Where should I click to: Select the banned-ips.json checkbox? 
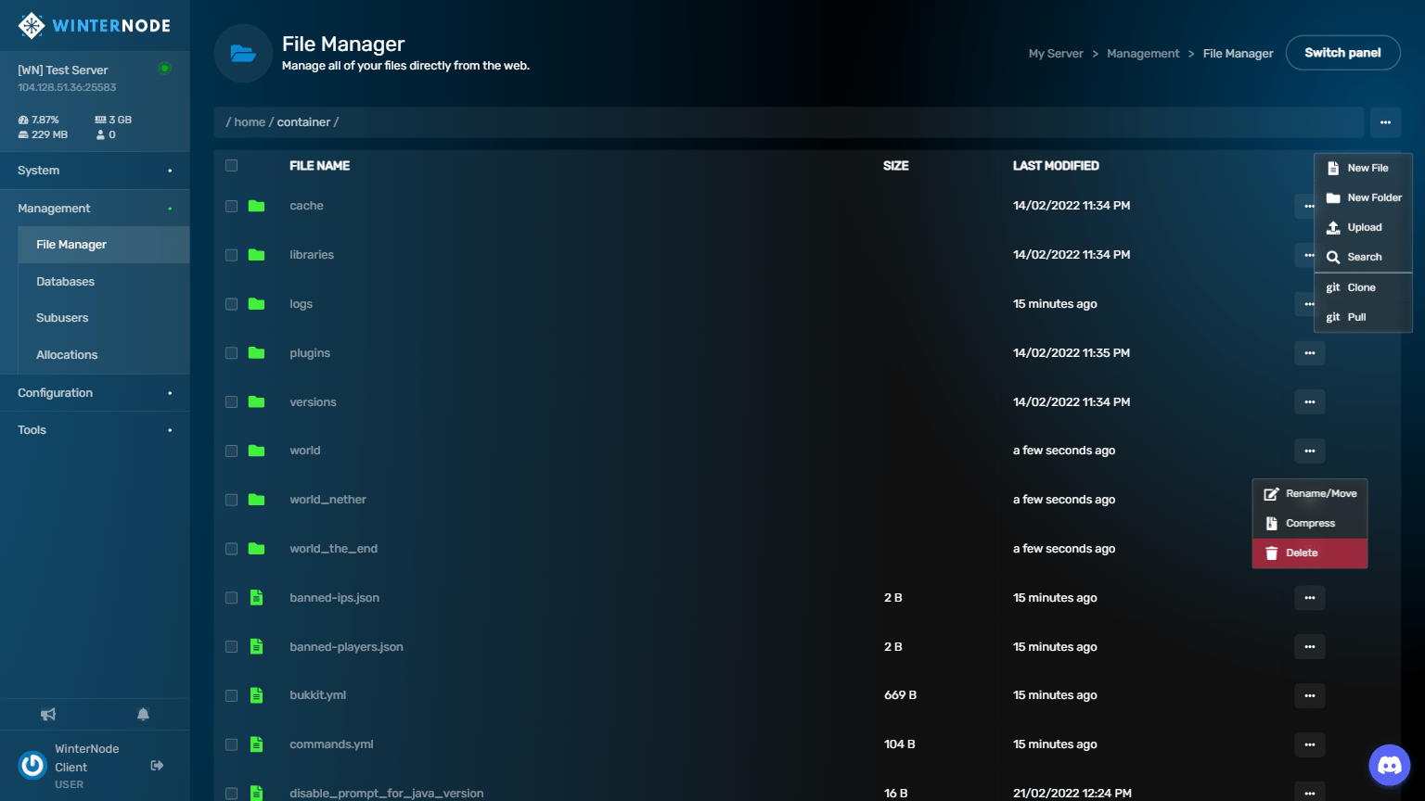tap(232, 598)
